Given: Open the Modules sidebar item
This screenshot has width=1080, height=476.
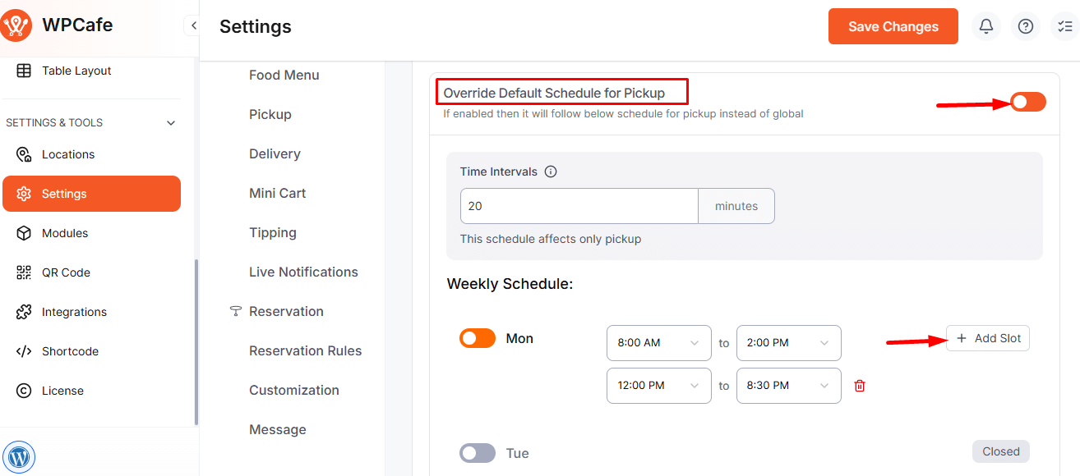Looking at the screenshot, I should 65,233.
